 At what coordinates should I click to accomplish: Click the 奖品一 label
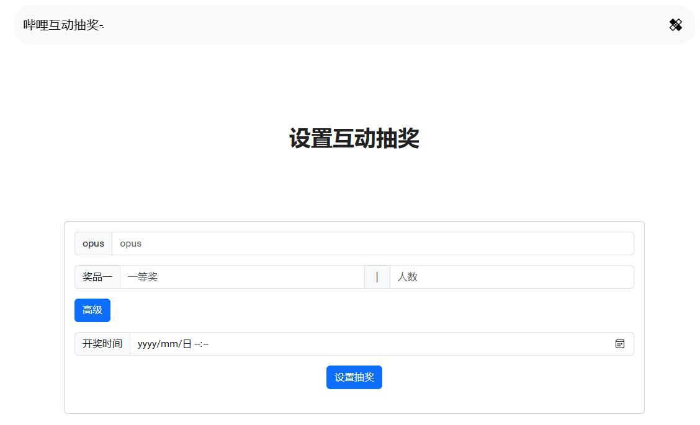[x=97, y=277]
